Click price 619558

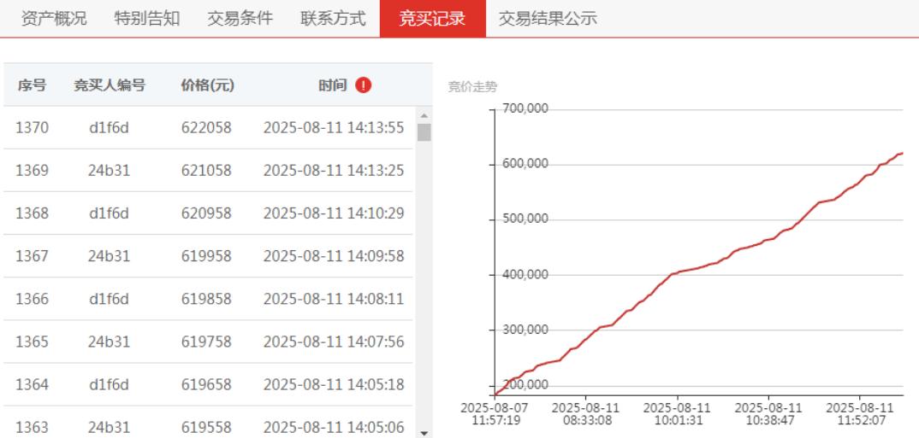pyautogui.click(x=206, y=428)
